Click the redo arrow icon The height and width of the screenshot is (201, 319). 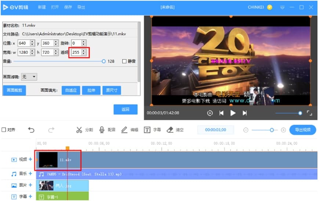(x=51, y=130)
